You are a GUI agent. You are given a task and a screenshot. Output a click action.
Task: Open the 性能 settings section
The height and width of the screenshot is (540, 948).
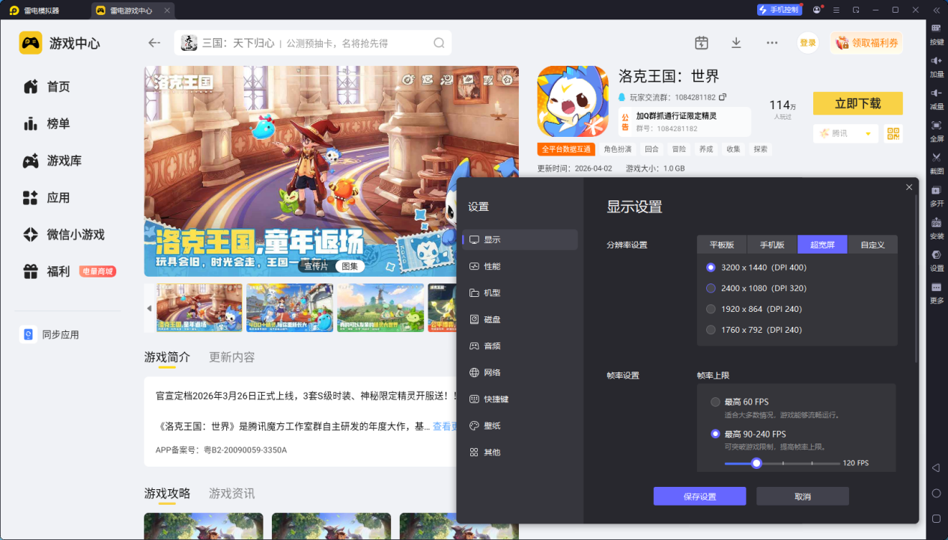click(492, 266)
